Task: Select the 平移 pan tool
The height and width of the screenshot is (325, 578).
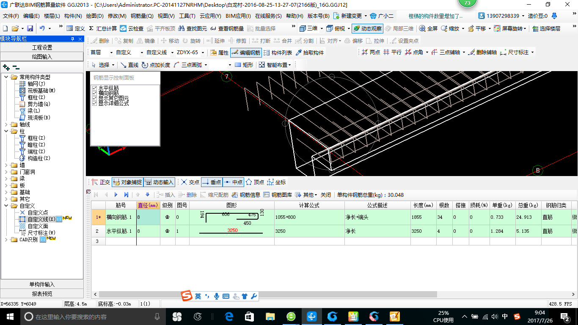Action: tap(476, 28)
